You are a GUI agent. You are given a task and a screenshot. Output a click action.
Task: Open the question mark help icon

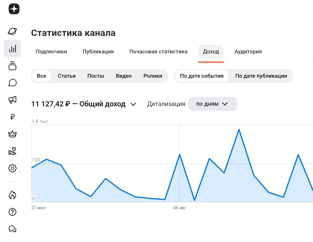(12, 212)
